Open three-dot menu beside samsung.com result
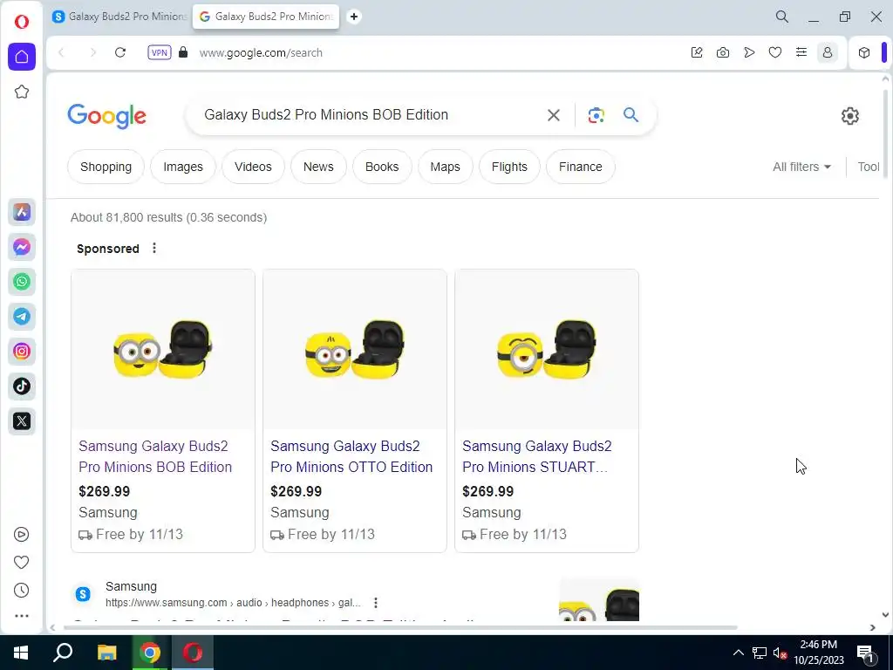 click(375, 603)
